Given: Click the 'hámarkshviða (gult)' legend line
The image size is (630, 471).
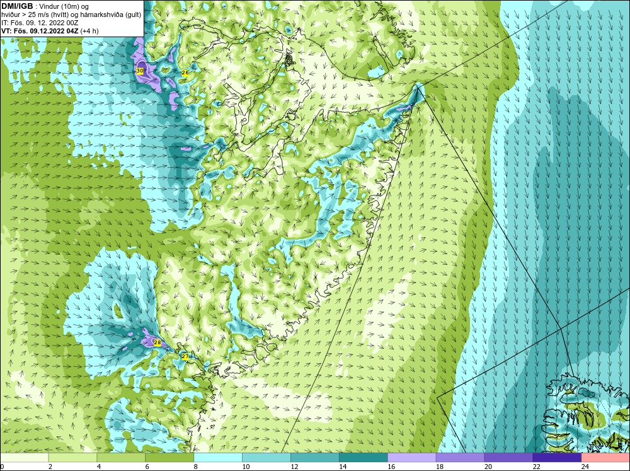Looking at the screenshot, I should [x=111, y=15].
